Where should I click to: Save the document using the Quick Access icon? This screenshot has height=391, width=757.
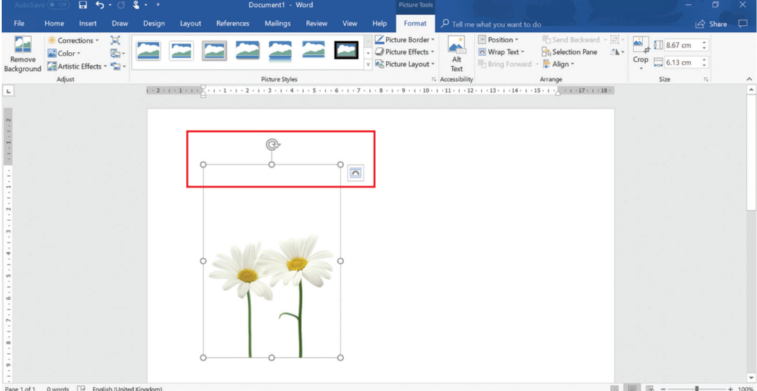[83, 6]
